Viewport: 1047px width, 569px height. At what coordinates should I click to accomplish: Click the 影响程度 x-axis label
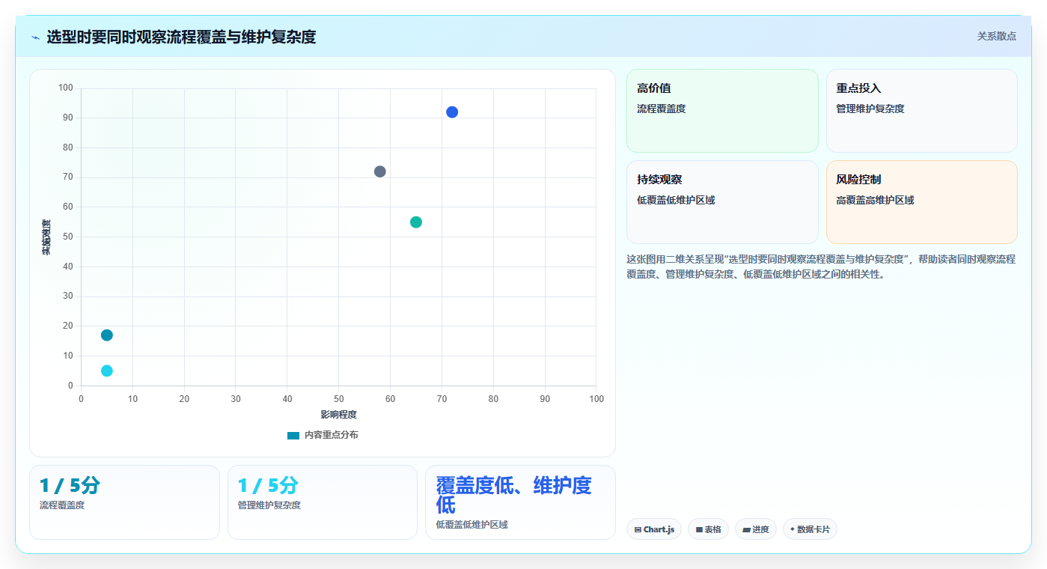(338, 414)
